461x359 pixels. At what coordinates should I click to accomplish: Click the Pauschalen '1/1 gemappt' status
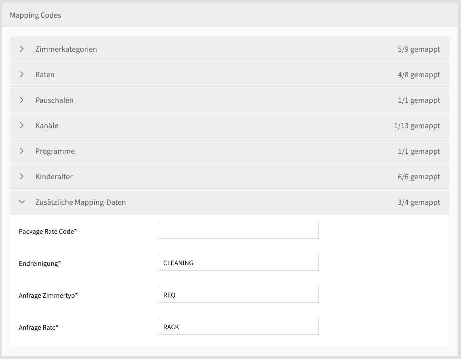coord(419,100)
